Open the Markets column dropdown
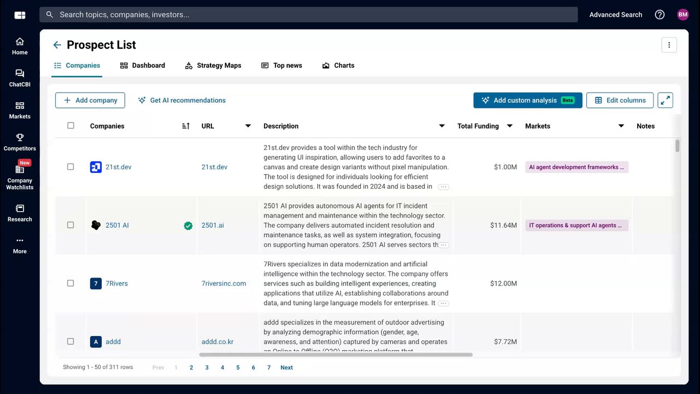The width and height of the screenshot is (700, 394). tap(621, 126)
